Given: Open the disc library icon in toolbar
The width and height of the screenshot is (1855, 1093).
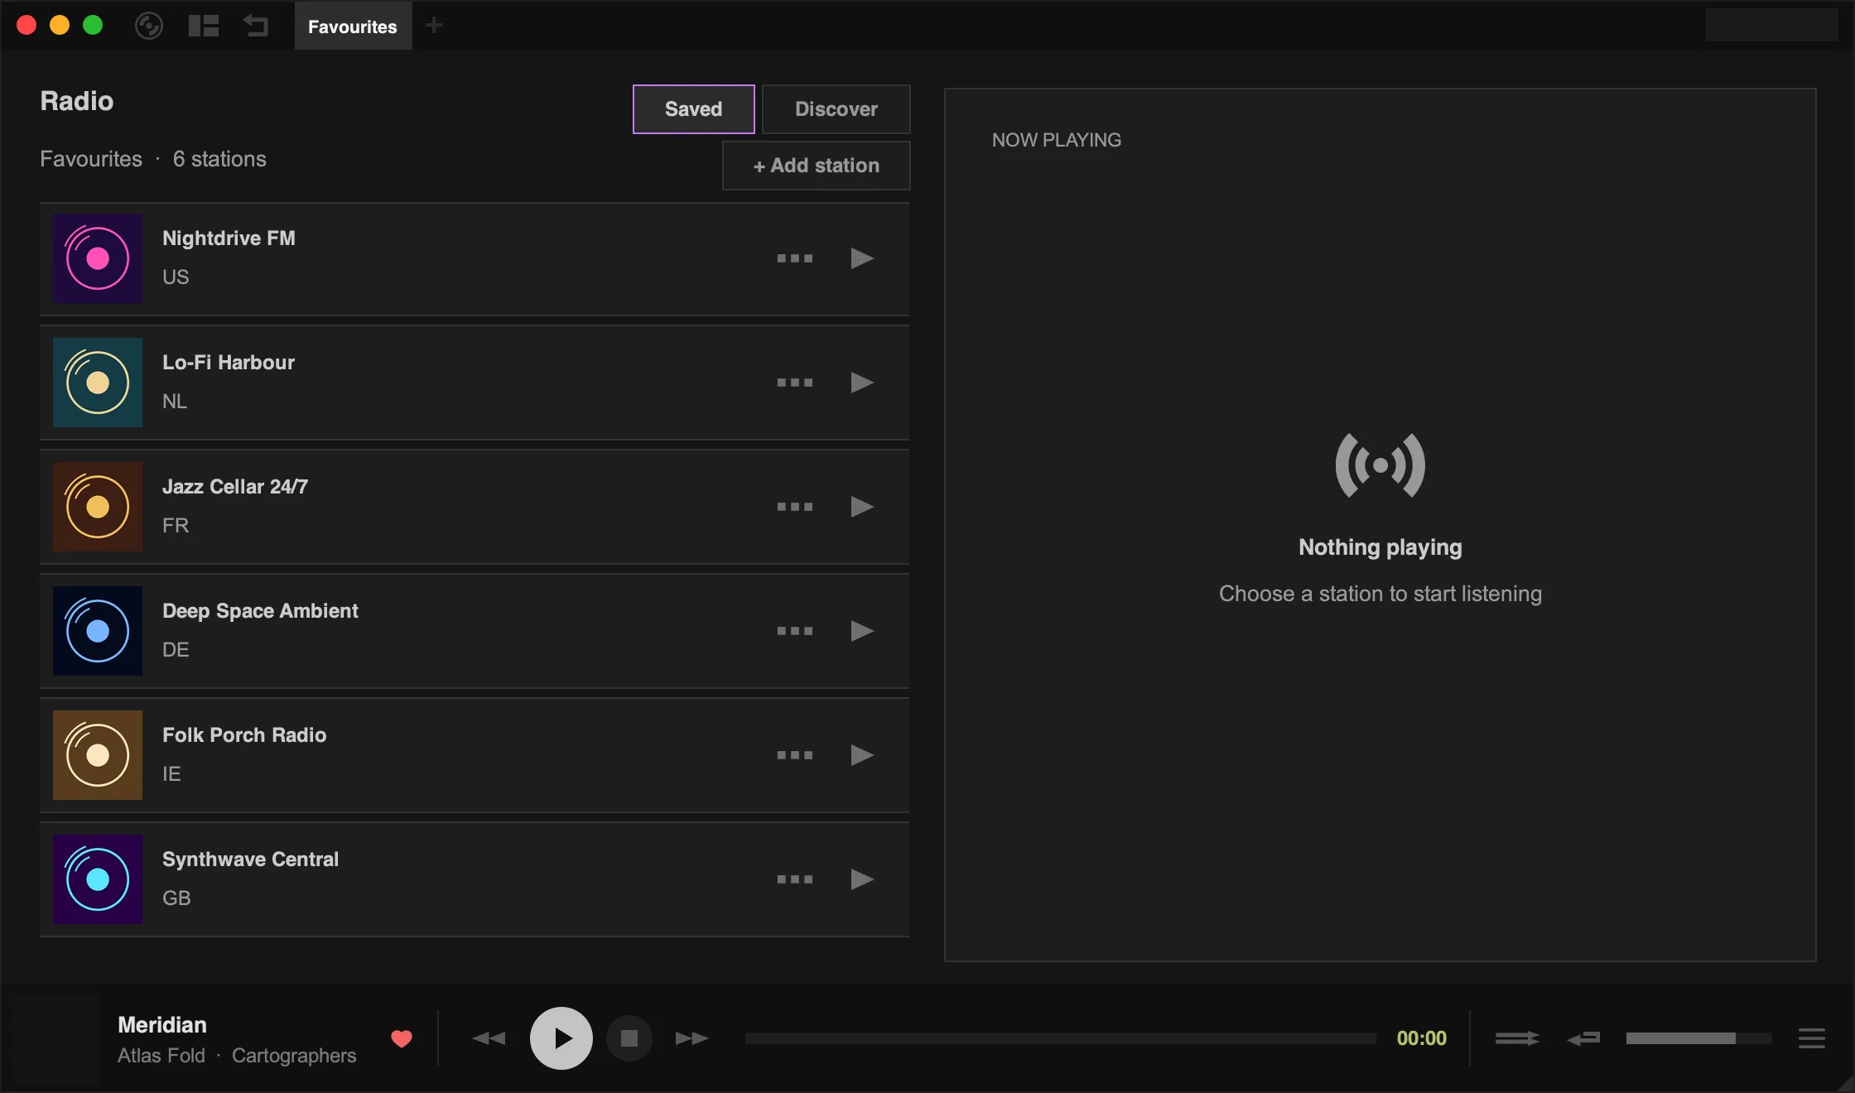Looking at the screenshot, I should (x=149, y=26).
